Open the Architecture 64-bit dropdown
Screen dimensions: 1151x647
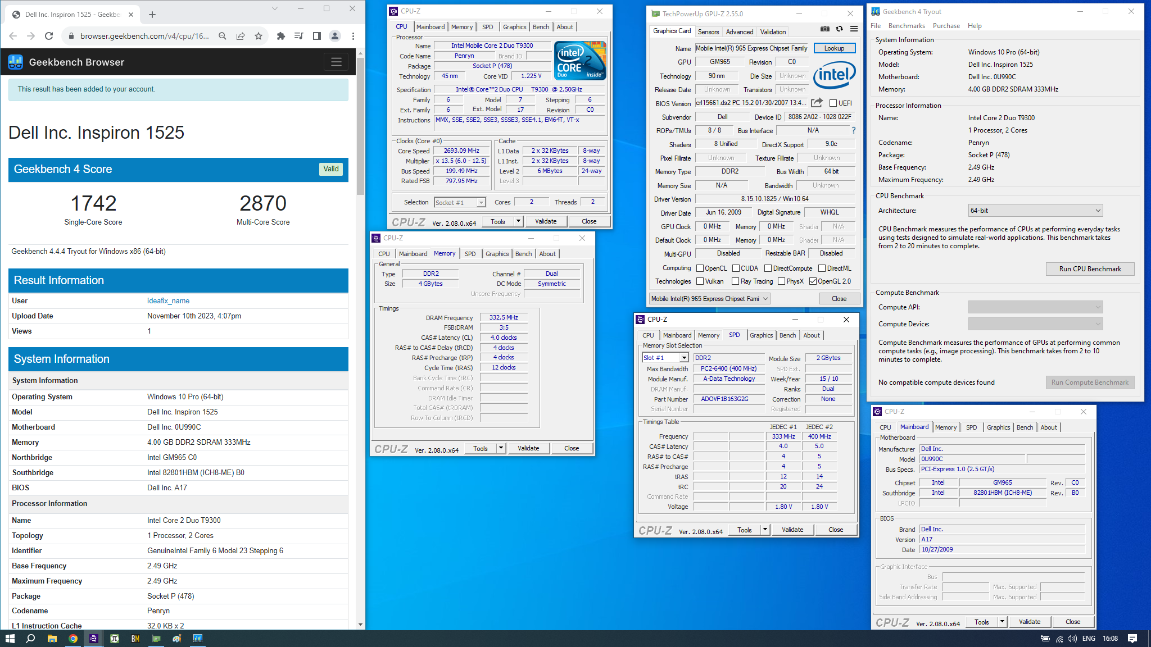[1035, 211]
